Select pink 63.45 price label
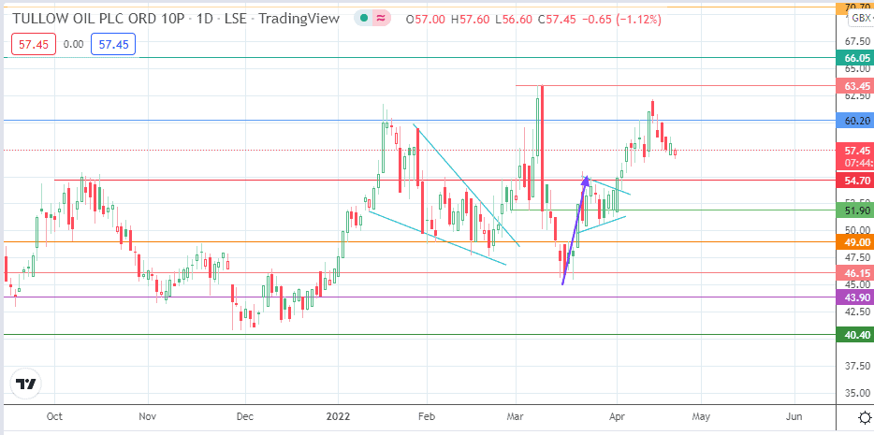The image size is (874, 435). pyautogui.click(x=855, y=86)
